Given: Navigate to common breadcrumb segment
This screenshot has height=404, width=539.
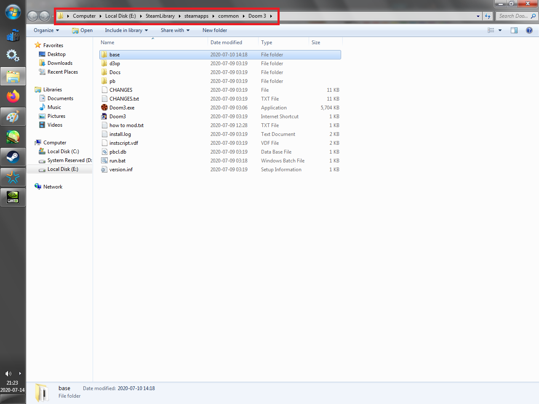Looking at the screenshot, I should click(x=228, y=16).
